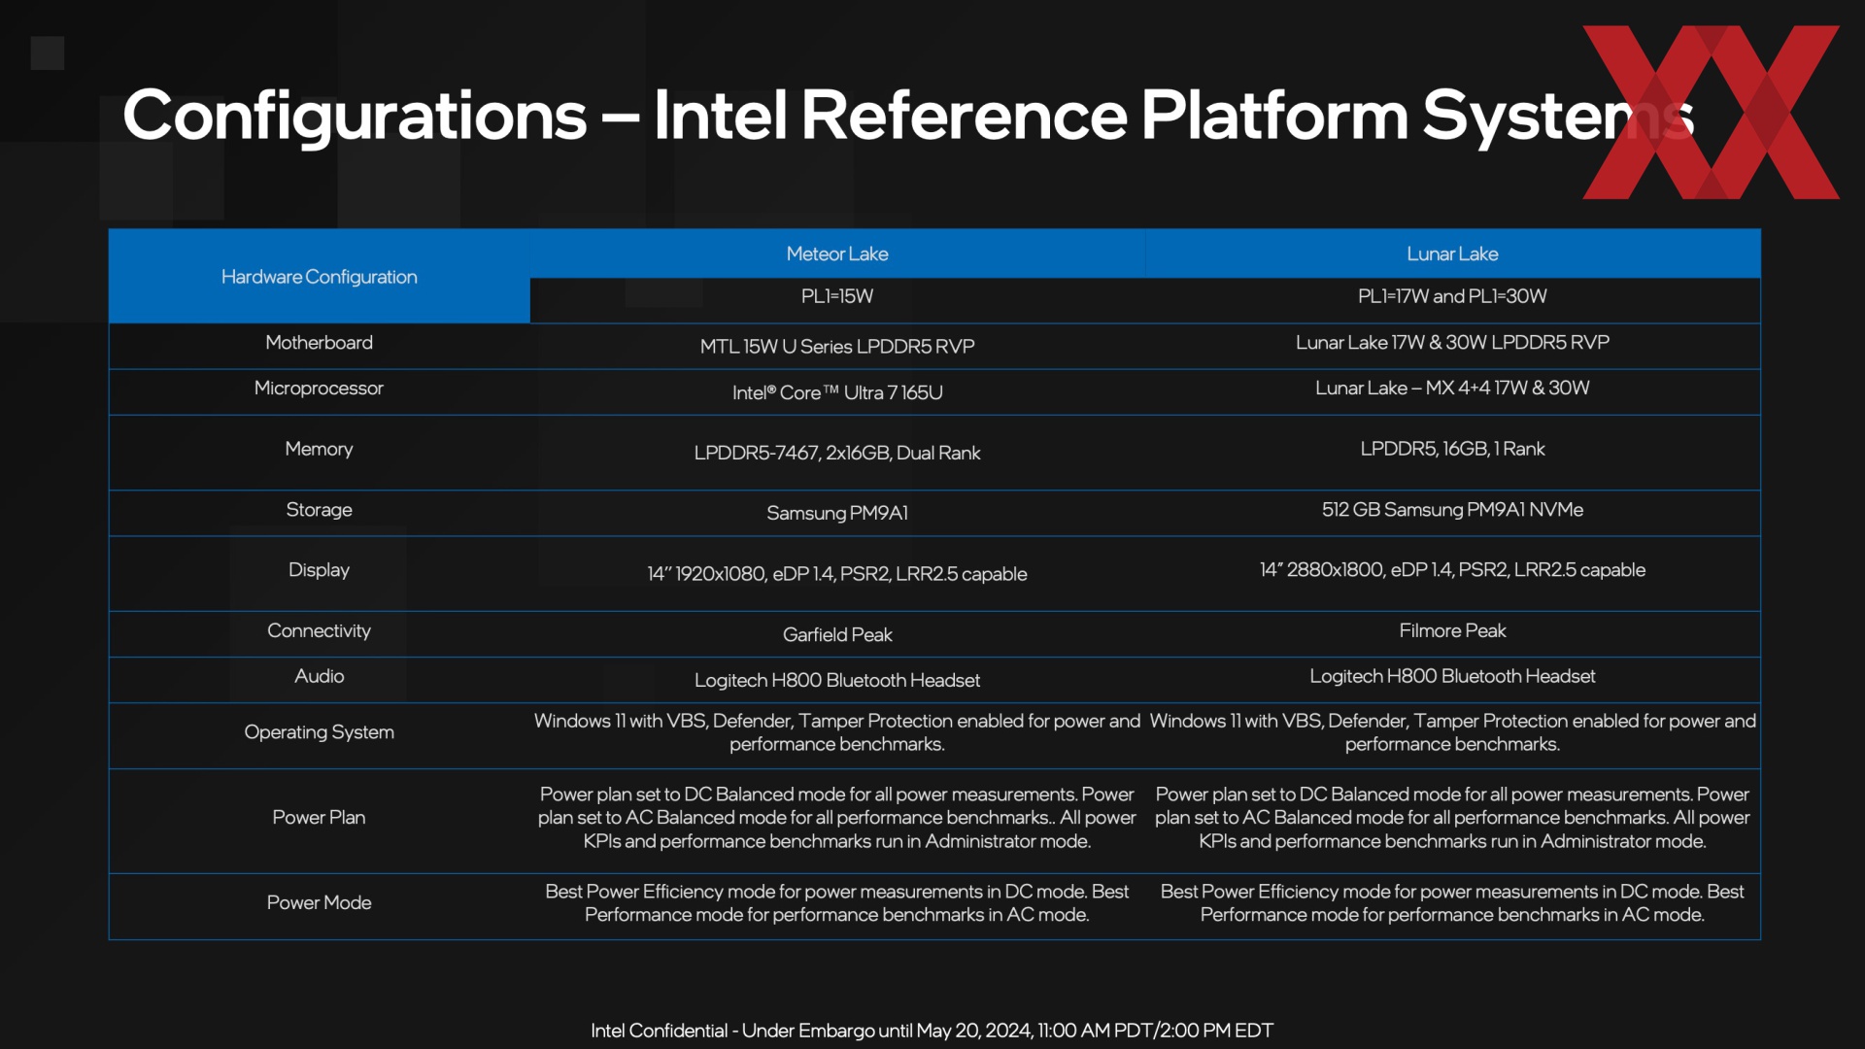Click the 'Lunar Lake' column header
The image size is (1865, 1049).
tap(1452, 254)
